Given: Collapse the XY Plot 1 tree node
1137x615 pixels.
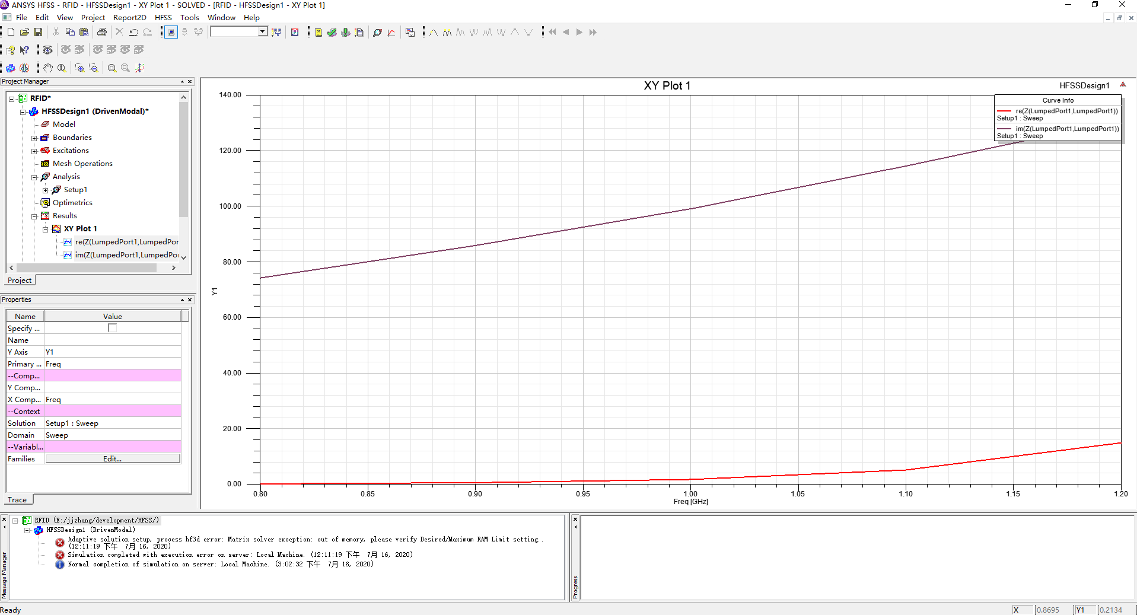Looking at the screenshot, I should 45,229.
